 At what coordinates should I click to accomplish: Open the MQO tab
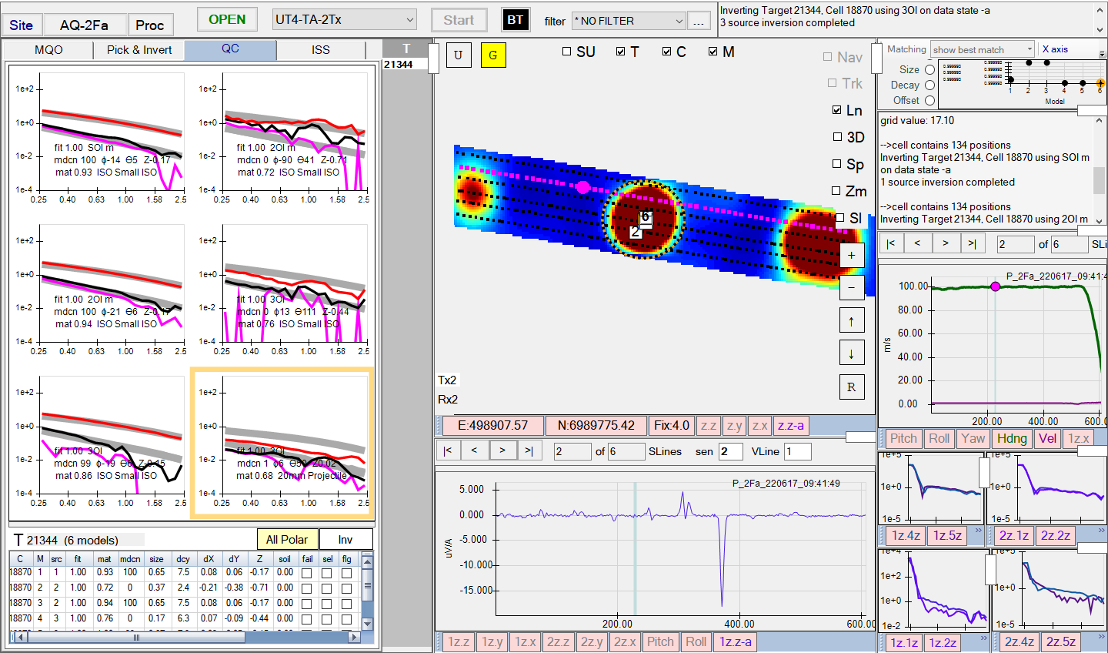pos(48,50)
